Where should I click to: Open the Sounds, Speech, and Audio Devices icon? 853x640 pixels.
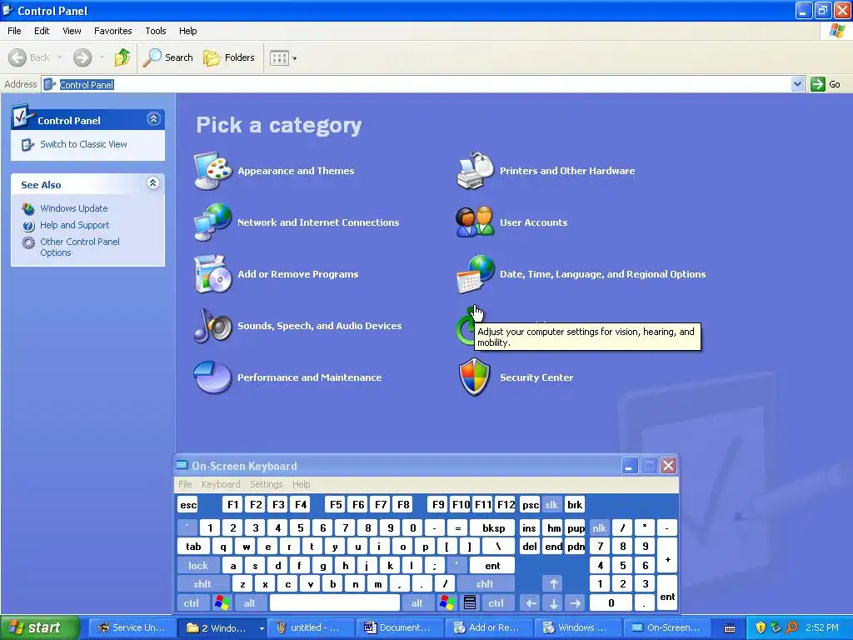point(213,326)
